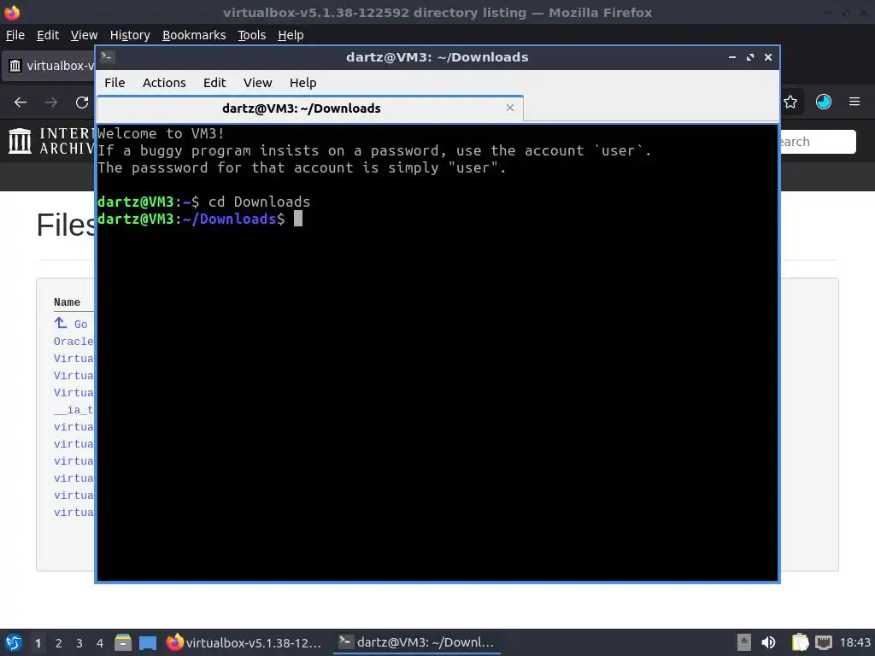This screenshot has width=875, height=656.
Task: Open the volume control tray icon
Action: coord(768,642)
